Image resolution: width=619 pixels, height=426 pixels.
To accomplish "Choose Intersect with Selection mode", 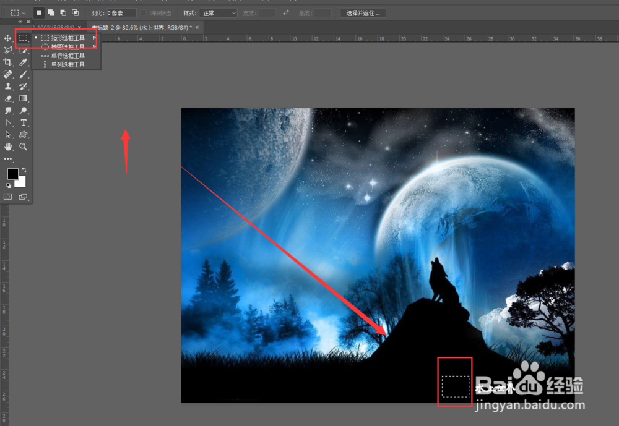I will (75, 12).
